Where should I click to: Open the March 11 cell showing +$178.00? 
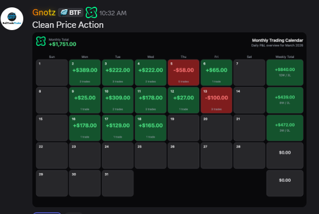click(x=150, y=100)
